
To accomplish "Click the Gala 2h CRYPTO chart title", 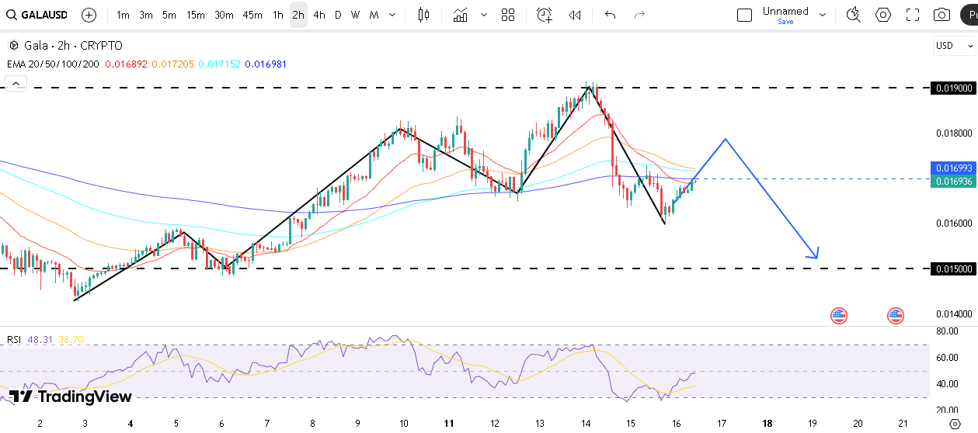I will click(x=73, y=46).
